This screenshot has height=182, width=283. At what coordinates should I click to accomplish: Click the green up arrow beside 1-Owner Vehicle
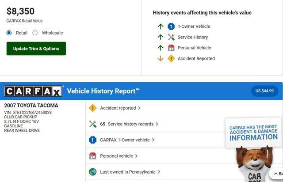click(161, 27)
